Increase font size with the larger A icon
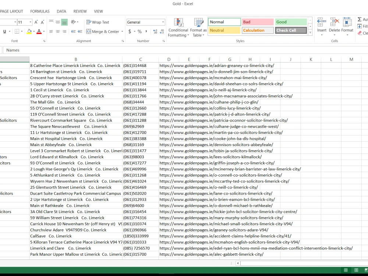Screen dimensions: 368x276 click(36, 22)
